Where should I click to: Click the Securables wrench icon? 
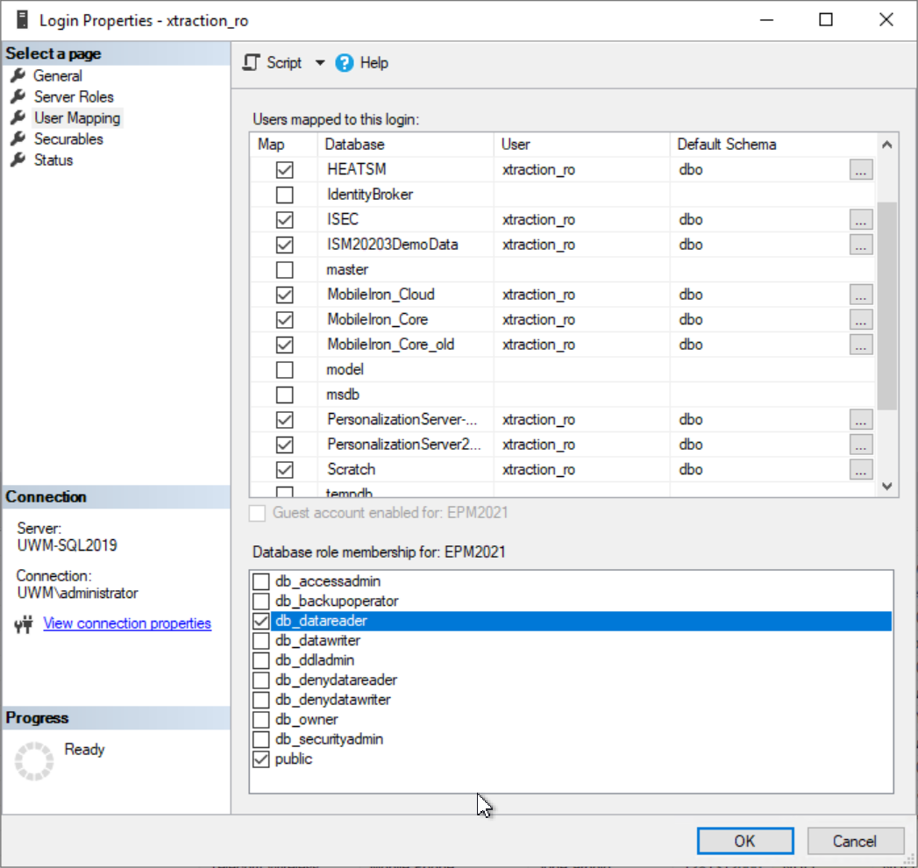(x=19, y=139)
